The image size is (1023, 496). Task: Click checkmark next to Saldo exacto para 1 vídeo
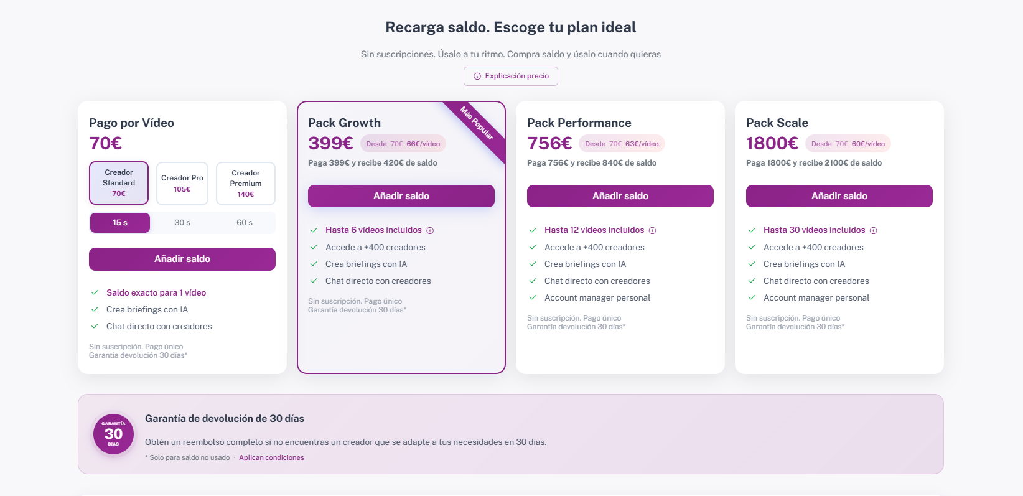(95, 292)
